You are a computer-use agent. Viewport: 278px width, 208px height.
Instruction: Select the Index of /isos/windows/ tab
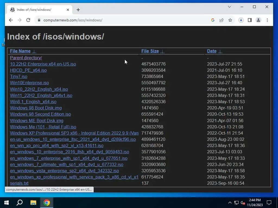tap(40, 10)
